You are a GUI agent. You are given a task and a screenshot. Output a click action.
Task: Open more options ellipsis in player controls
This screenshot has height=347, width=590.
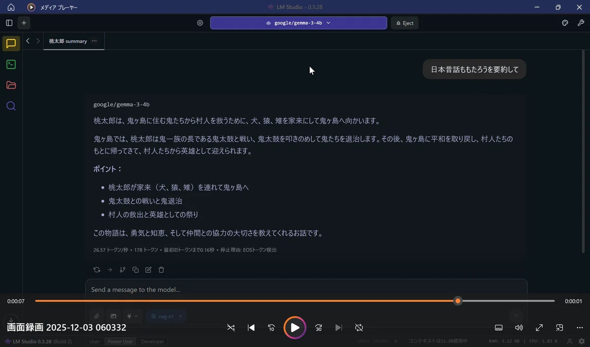click(580, 327)
